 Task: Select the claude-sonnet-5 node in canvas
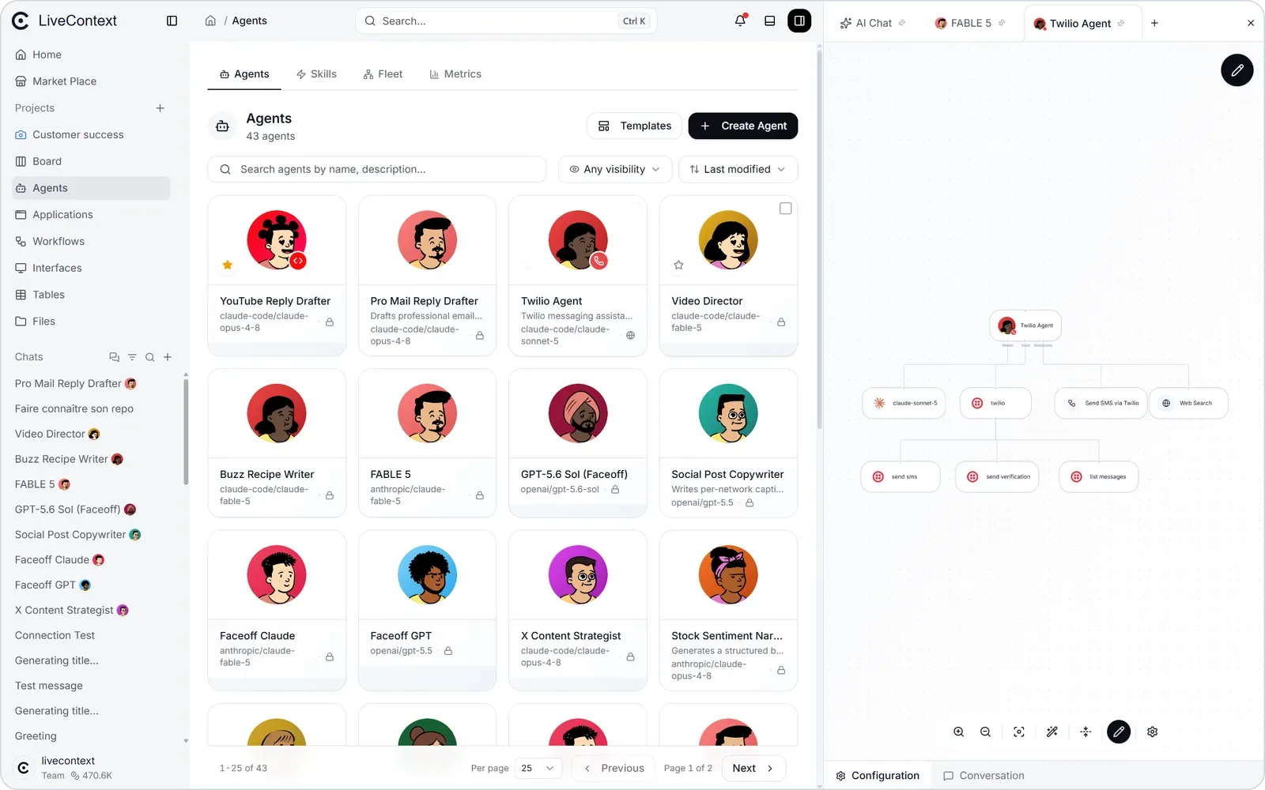pyautogui.click(x=904, y=403)
